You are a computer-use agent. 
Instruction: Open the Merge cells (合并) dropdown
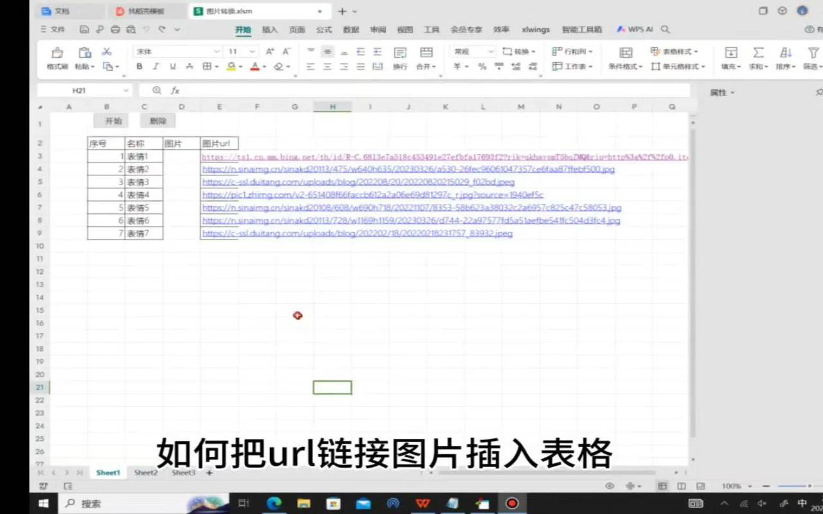pos(426,66)
